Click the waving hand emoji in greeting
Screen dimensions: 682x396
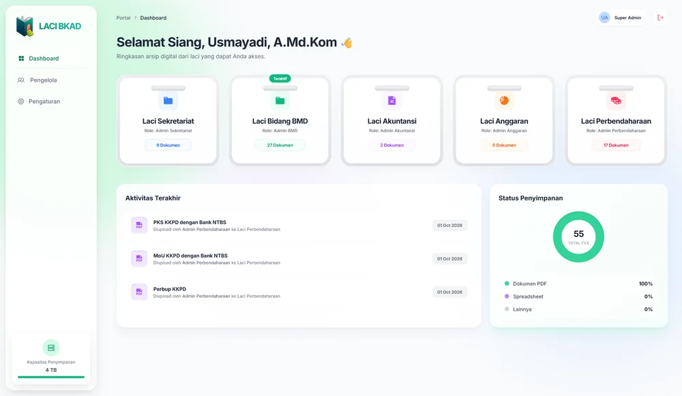coord(346,43)
